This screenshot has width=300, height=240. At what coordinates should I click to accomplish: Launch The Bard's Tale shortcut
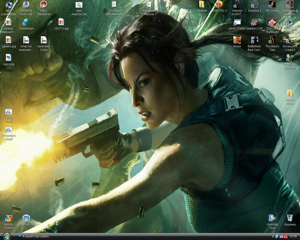272,40
